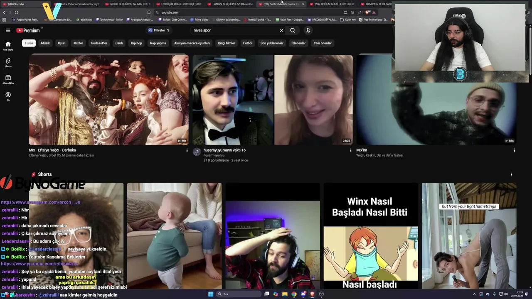This screenshot has width=532, height=299.
Task: Select the Mix'ler filter chip
Action: pyautogui.click(x=78, y=43)
